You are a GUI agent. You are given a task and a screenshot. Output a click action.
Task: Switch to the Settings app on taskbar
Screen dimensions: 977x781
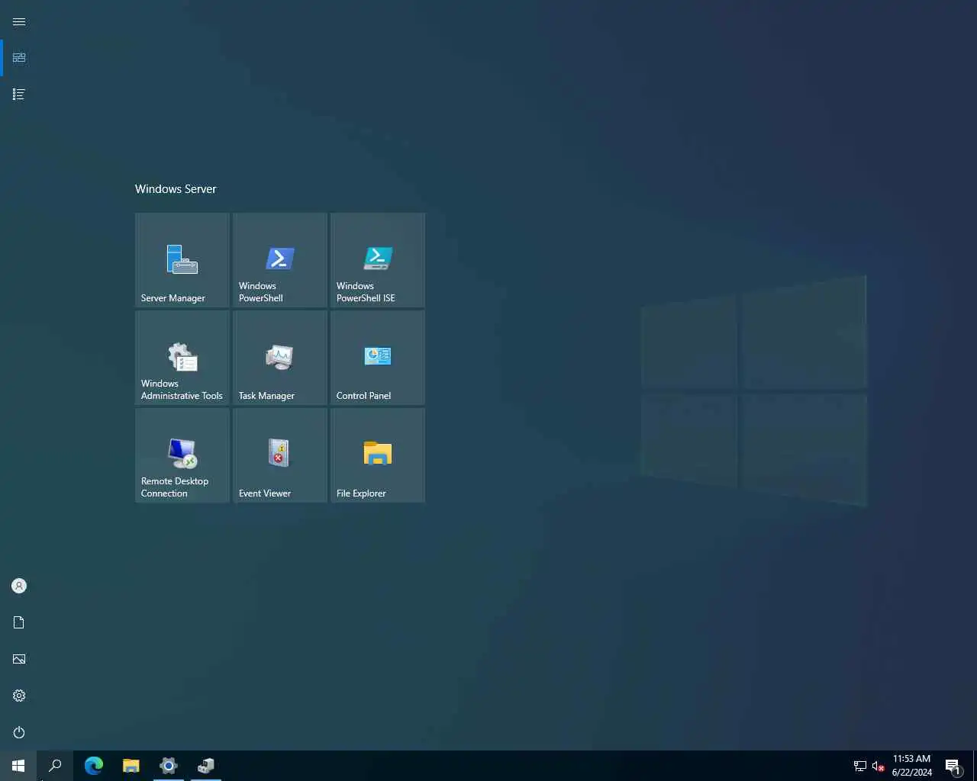click(x=169, y=766)
